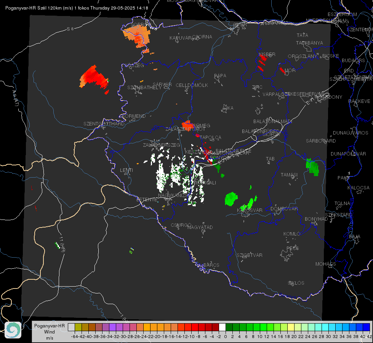Click the CSORNA town label
Screen dimensions: 373x343
(x=202, y=37)
